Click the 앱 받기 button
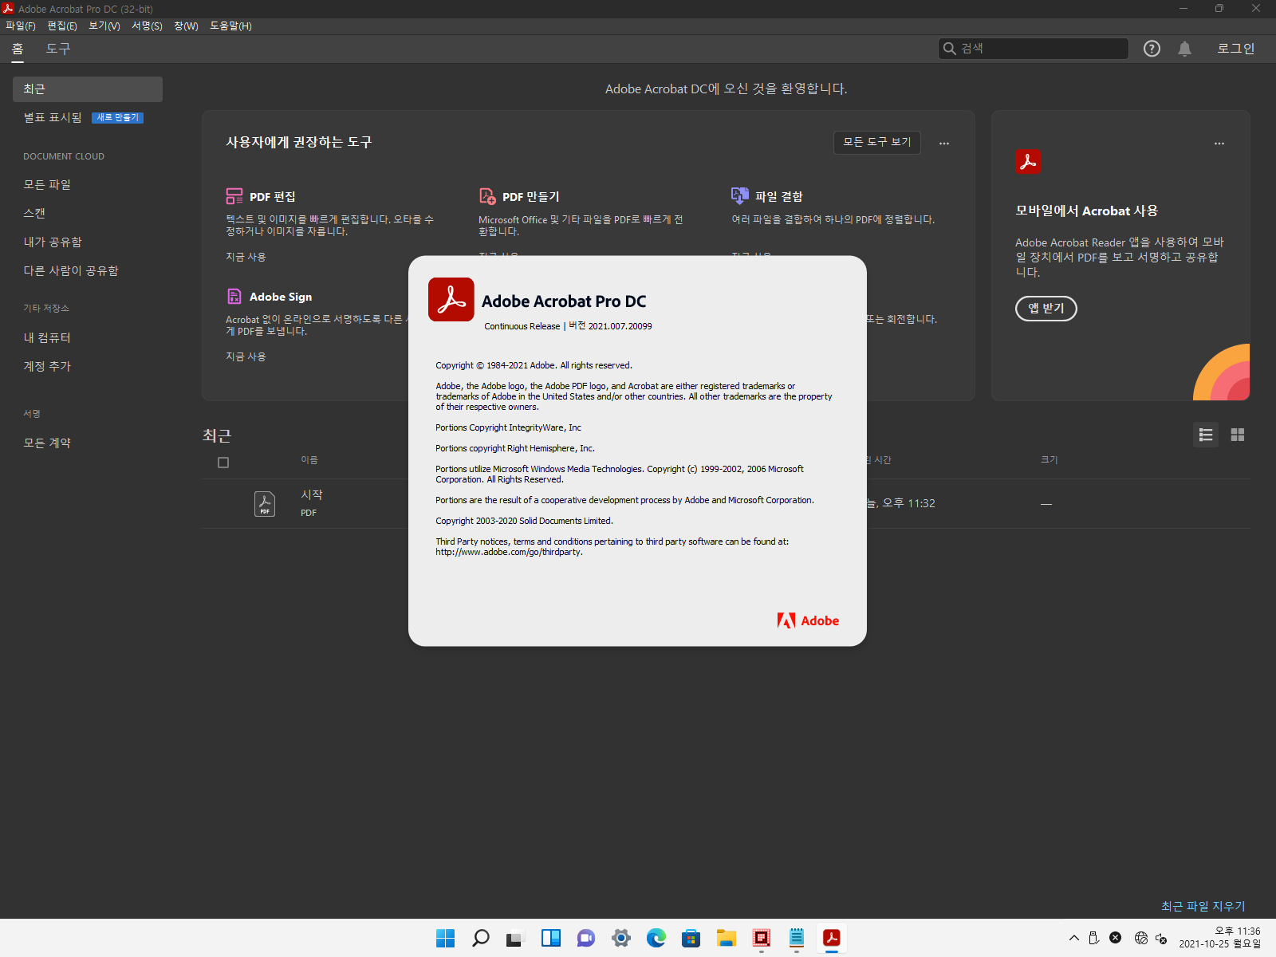This screenshot has height=957, width=1276. tap(1046, 309)
